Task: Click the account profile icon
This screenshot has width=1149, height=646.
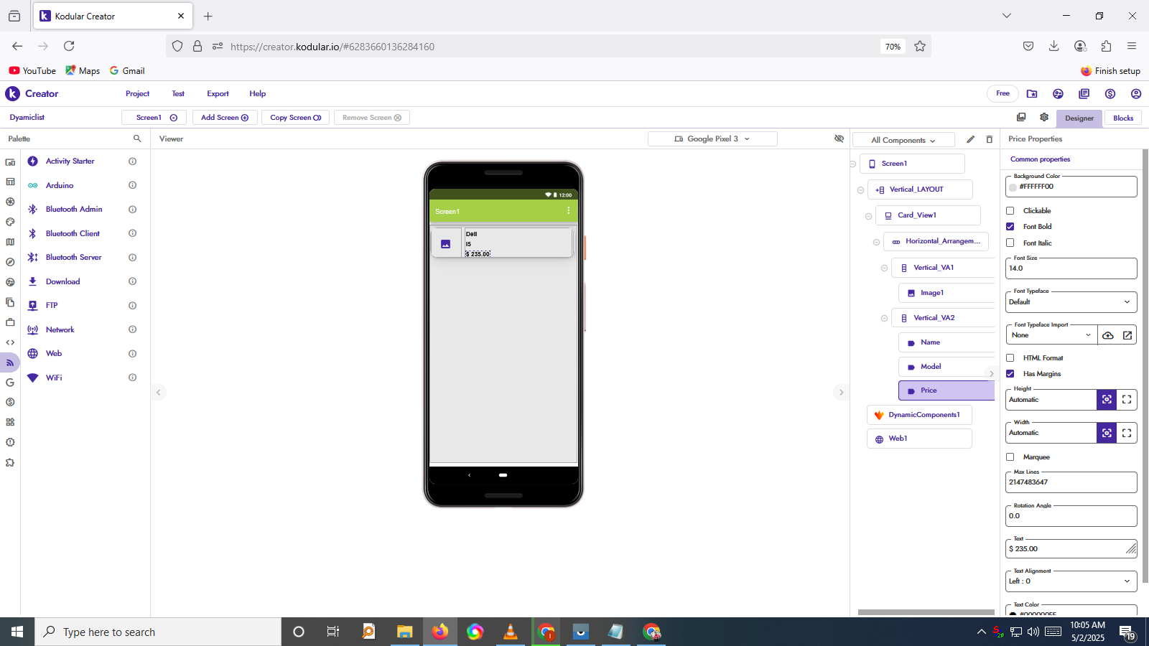Action: [x=1135, y=94]
